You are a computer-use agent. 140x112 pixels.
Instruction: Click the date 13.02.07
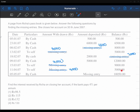(x=15, y=52)
